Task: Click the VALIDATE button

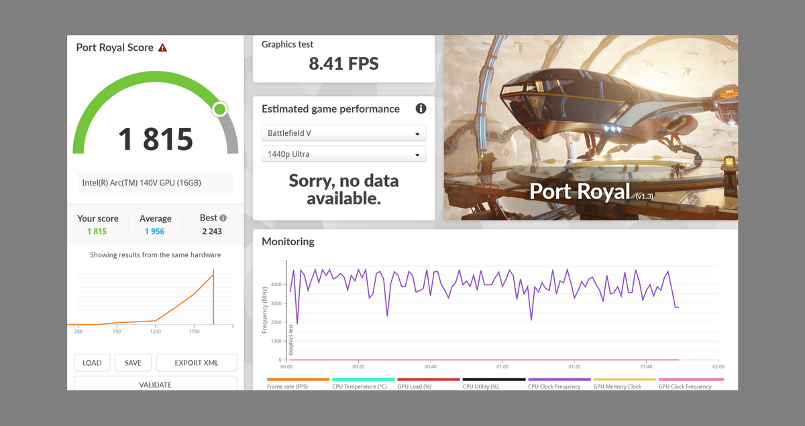Action: pyautogui.click(x=155, y=384)
